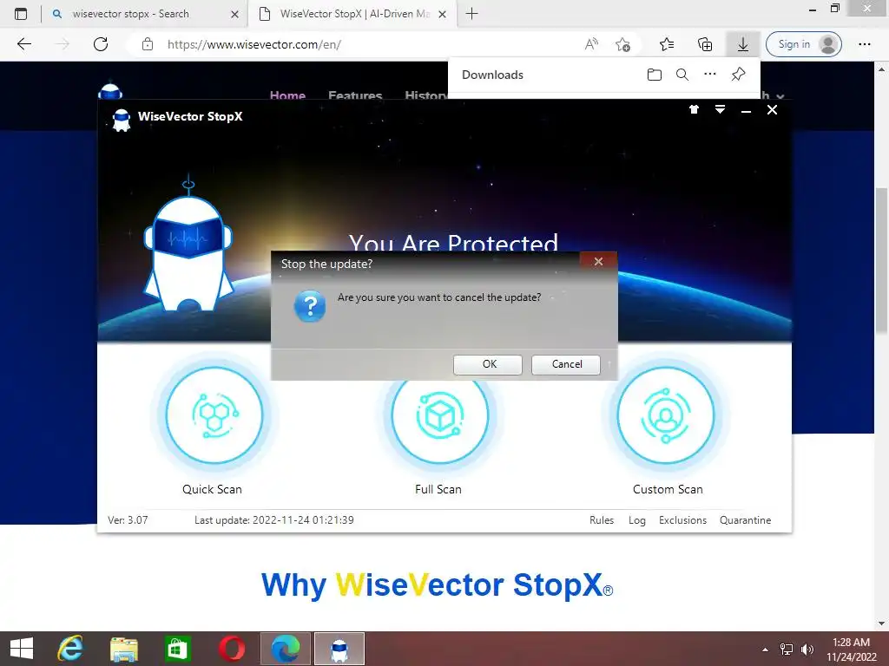Open Home in website navigation
The width and height of the screenshot is (889, 666).
pos(287,94)
